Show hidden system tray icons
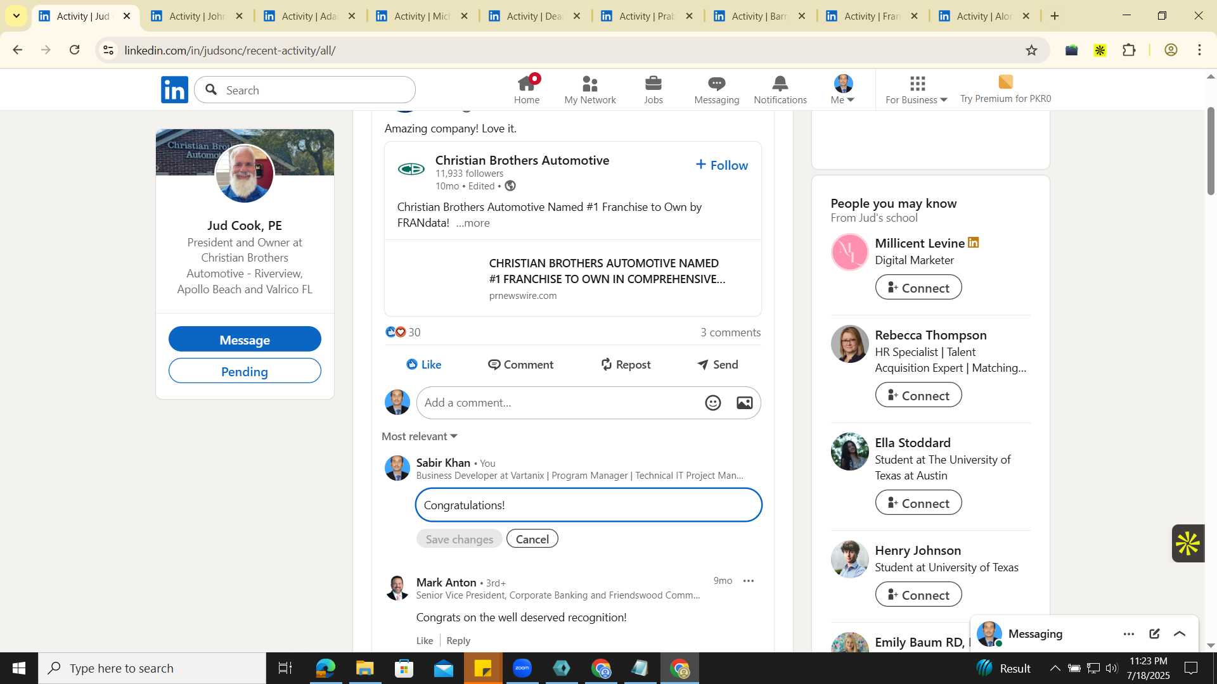This screenshot has width=1217, height=684. (1055, 668)
